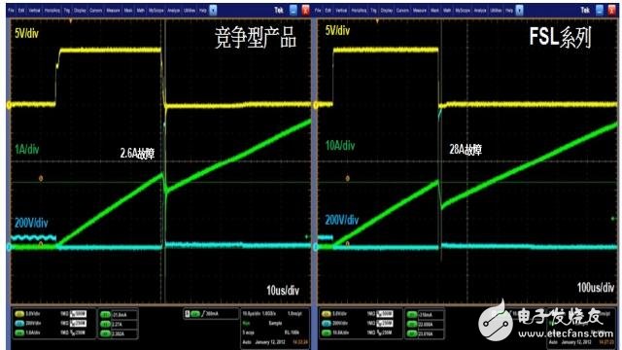The width and height of the screenshot is (622, 350).
Task: Open Mask menu in left scope window
Action: tap(128, 11)
